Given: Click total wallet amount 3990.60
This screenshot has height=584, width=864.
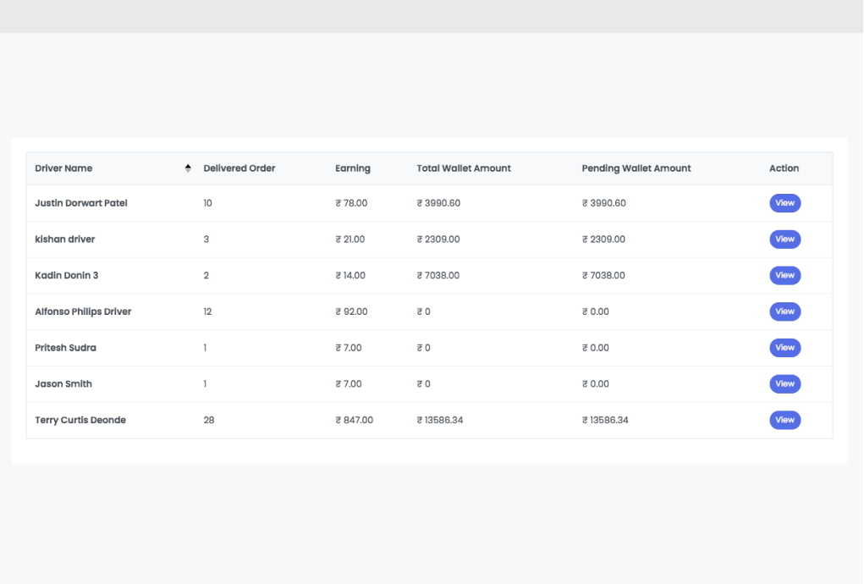Looking at the screenshot, I should 438,203.
